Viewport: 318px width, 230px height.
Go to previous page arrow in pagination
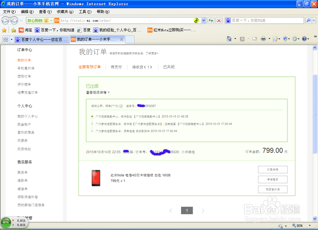170,211
